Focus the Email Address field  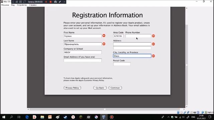(x=83, y=60)
